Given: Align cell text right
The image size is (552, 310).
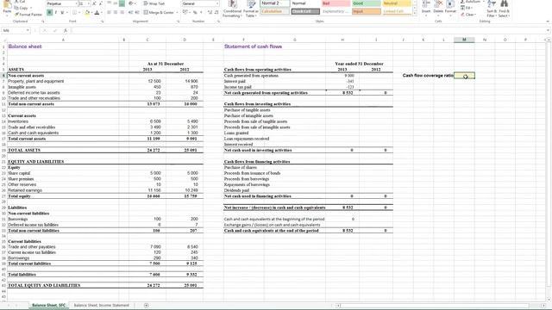Looking at the screenshot, I should pyautogui.click(x=122, y=13).
